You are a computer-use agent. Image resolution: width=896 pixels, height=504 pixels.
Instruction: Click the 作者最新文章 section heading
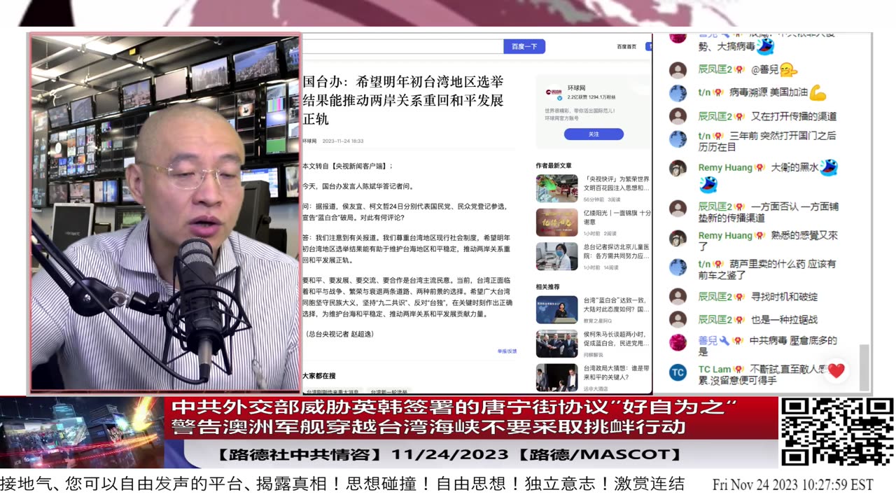(554, 165)
